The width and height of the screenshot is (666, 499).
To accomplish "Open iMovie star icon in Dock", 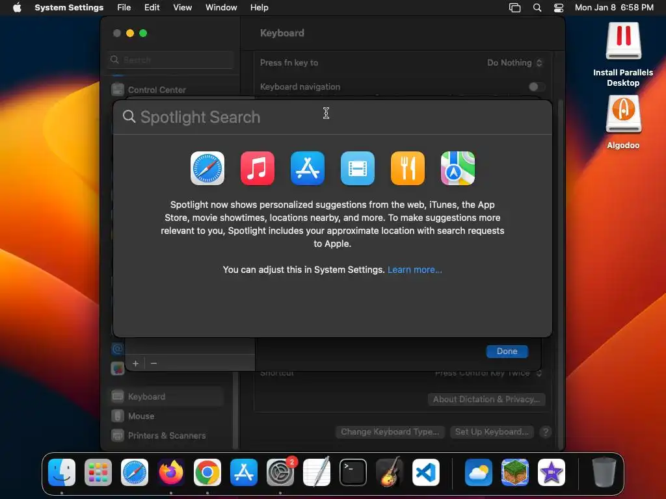I will 552,472.
